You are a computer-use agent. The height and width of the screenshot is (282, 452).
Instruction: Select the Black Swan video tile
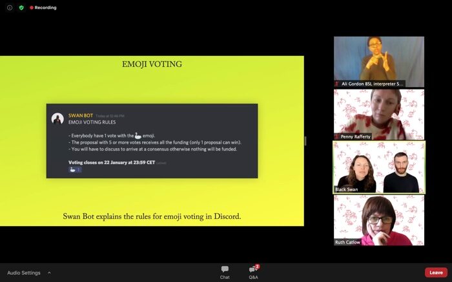pyautogui.click(x=378, y=167)
